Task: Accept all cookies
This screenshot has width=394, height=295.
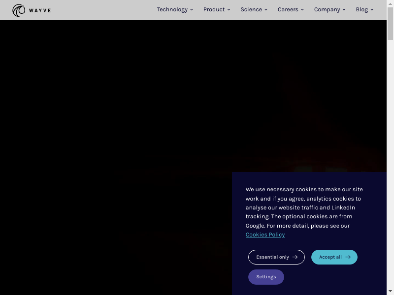Action: pos(334,257)
